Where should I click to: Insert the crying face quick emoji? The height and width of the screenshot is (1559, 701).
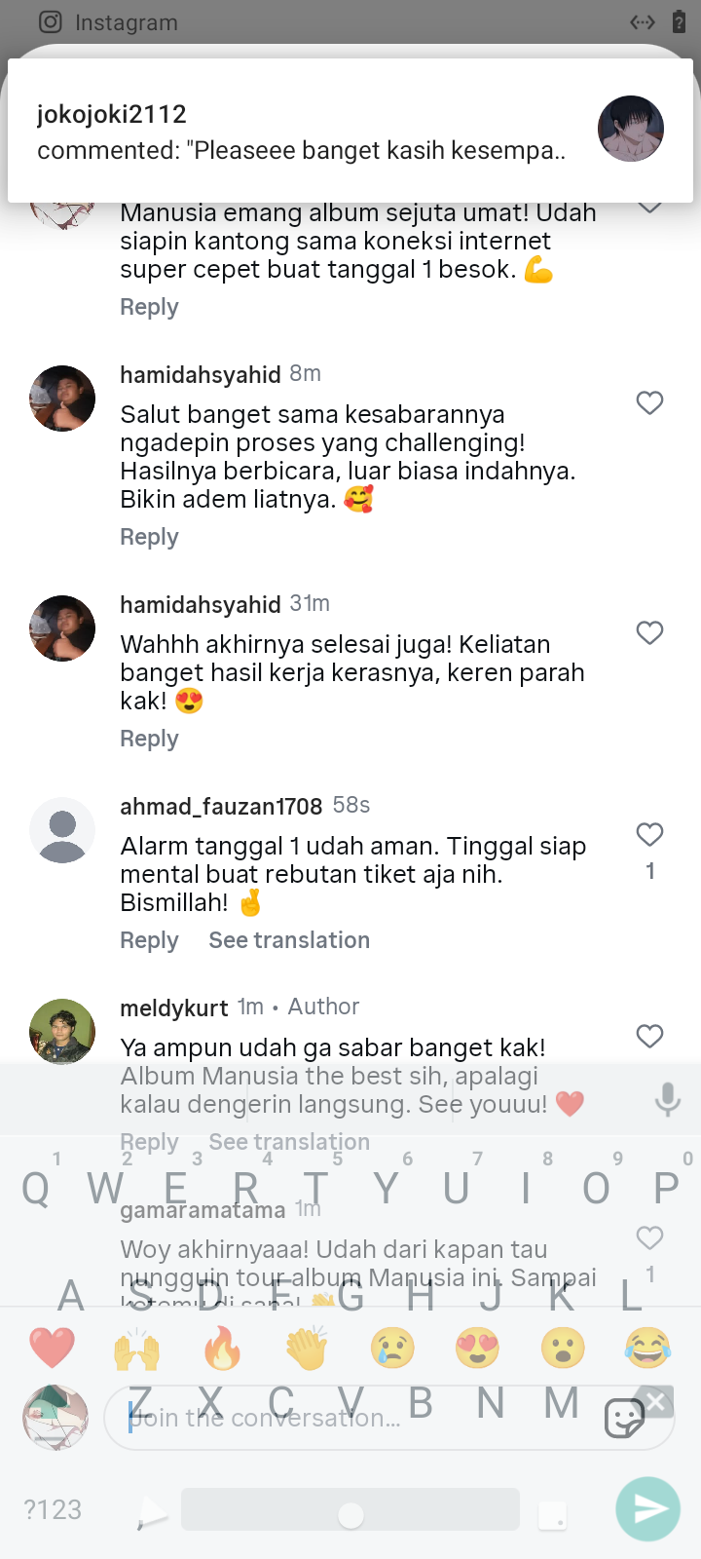(392, 1349)
